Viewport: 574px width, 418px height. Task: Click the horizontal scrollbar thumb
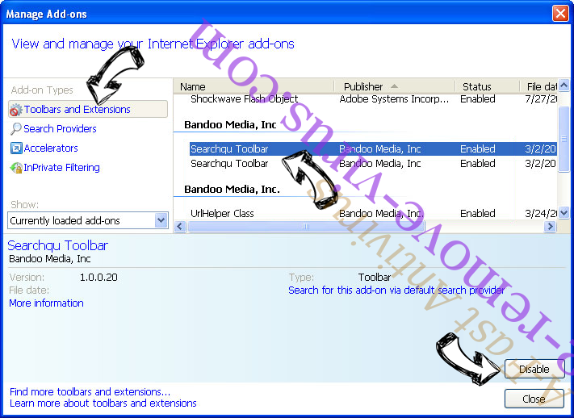coord(306,226)
